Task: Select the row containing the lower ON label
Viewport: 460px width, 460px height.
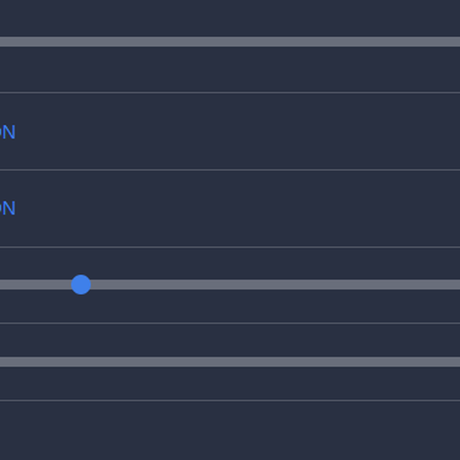Action: [230, 209]
